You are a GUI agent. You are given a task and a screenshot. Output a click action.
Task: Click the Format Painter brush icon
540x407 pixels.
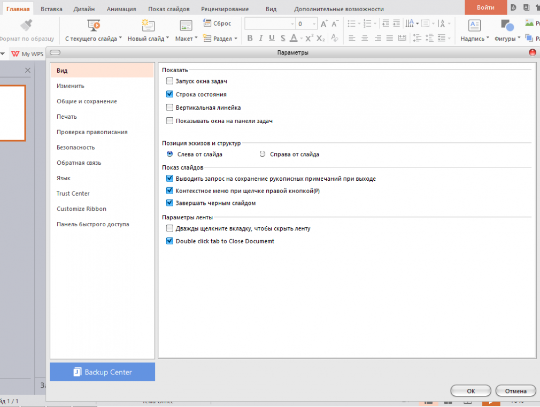coord(26,25)
